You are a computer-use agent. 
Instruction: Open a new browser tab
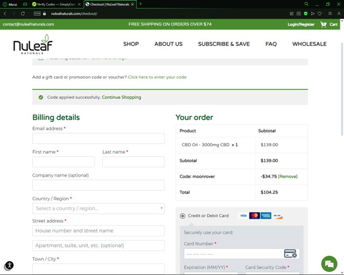click(x=141, y=4)
